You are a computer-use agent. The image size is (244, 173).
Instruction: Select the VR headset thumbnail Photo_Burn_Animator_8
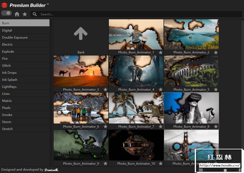pyautogui.click(x=191, y=108)
